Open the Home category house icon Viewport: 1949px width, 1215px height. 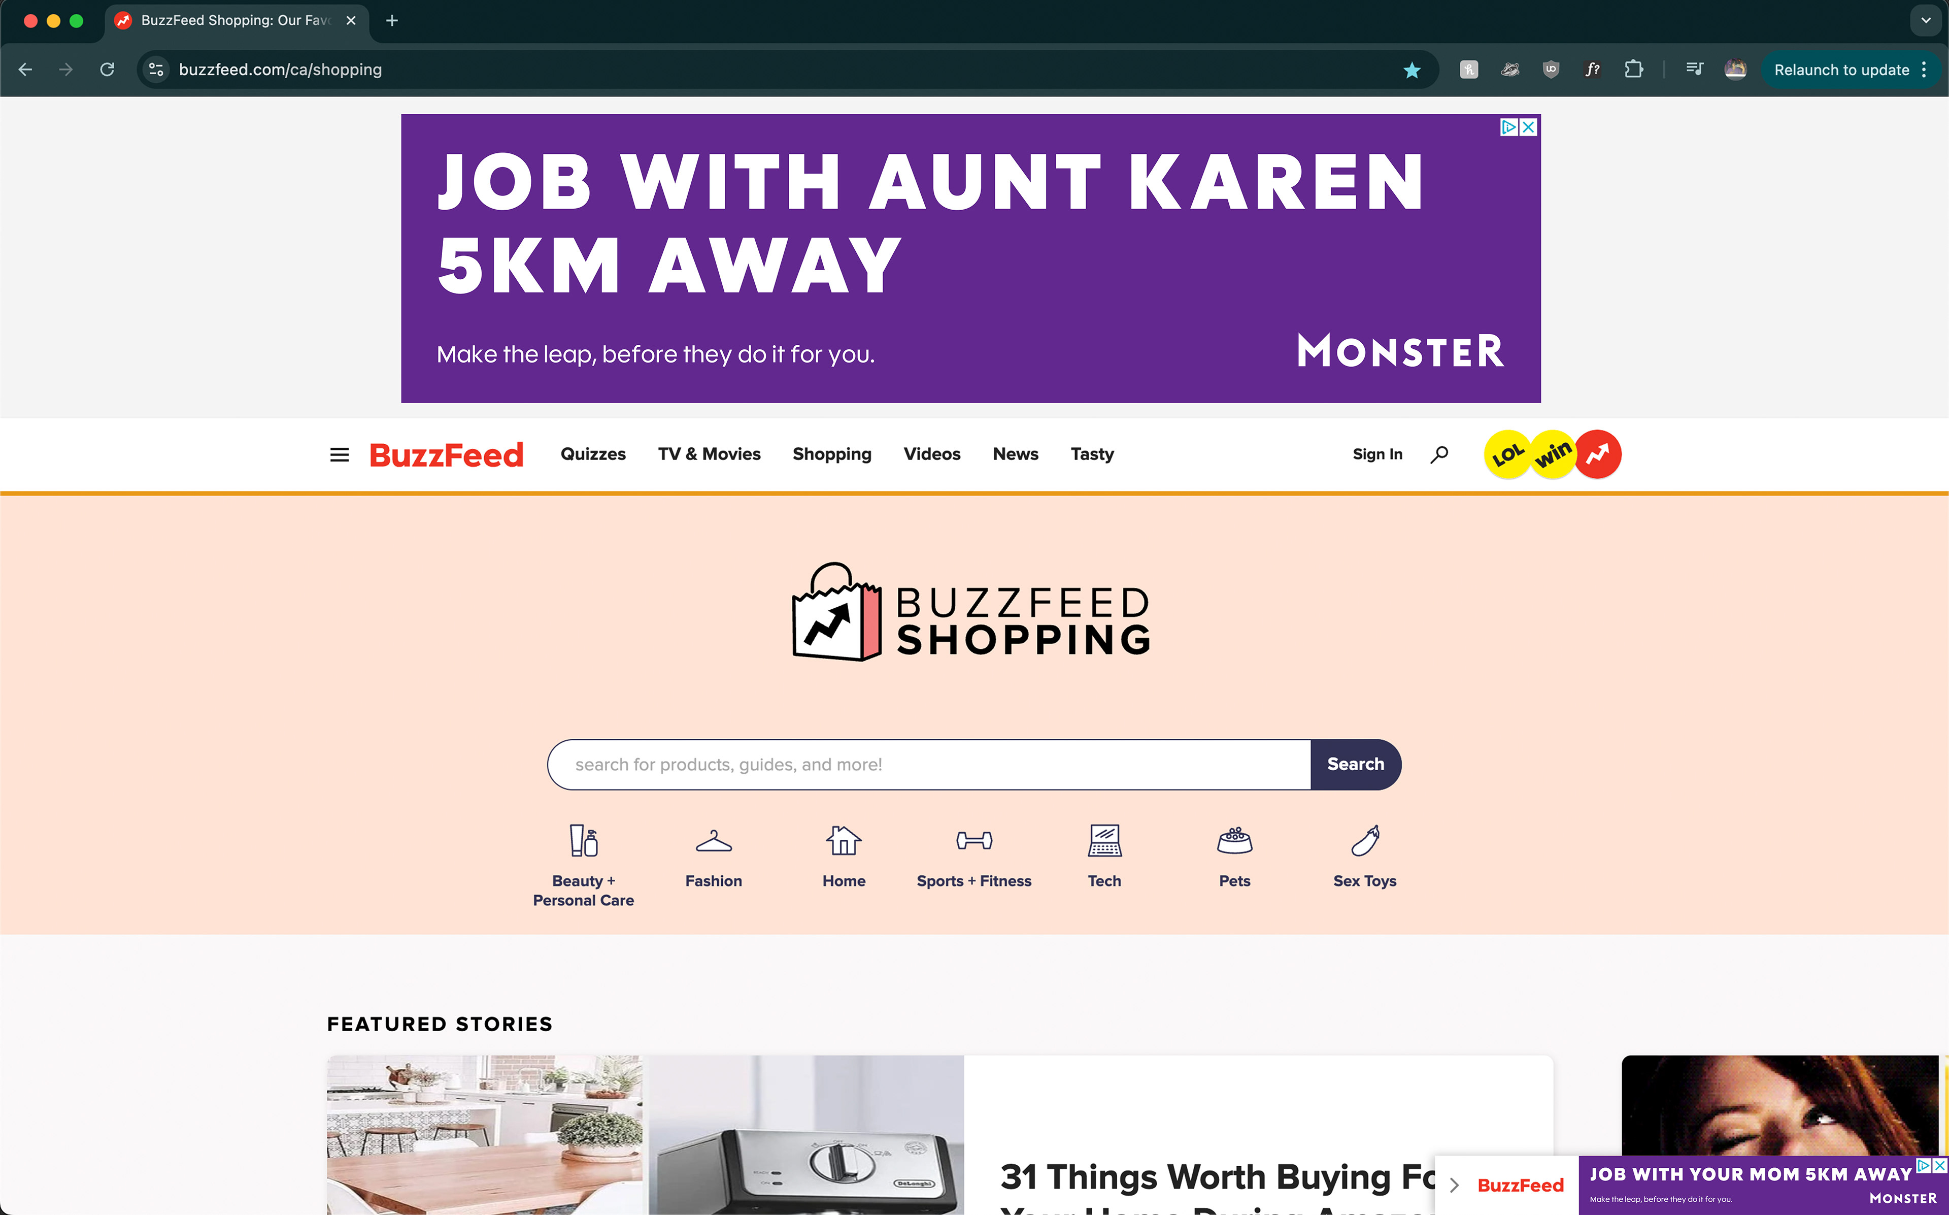[x=844, y=840]
